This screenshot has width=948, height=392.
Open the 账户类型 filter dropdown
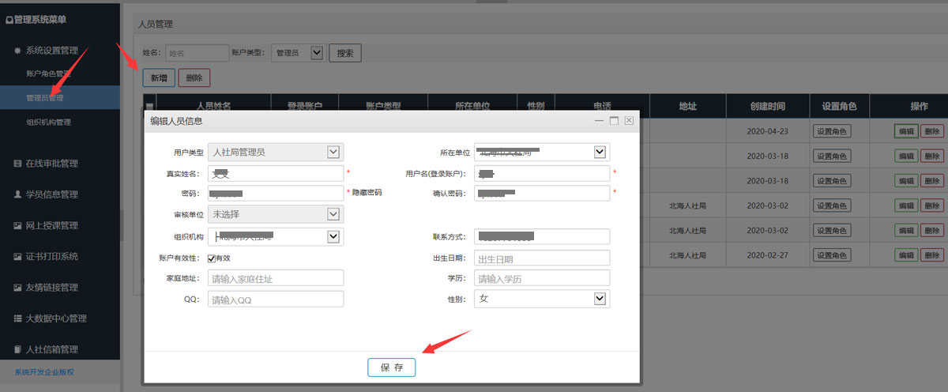click(x=317, y=53)
